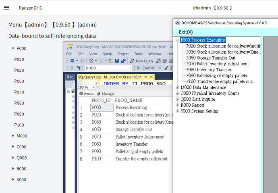Click the change connection icon beside DHDB
The height and width of the screenshot is (193, 278).
click(x=79, y=68)
